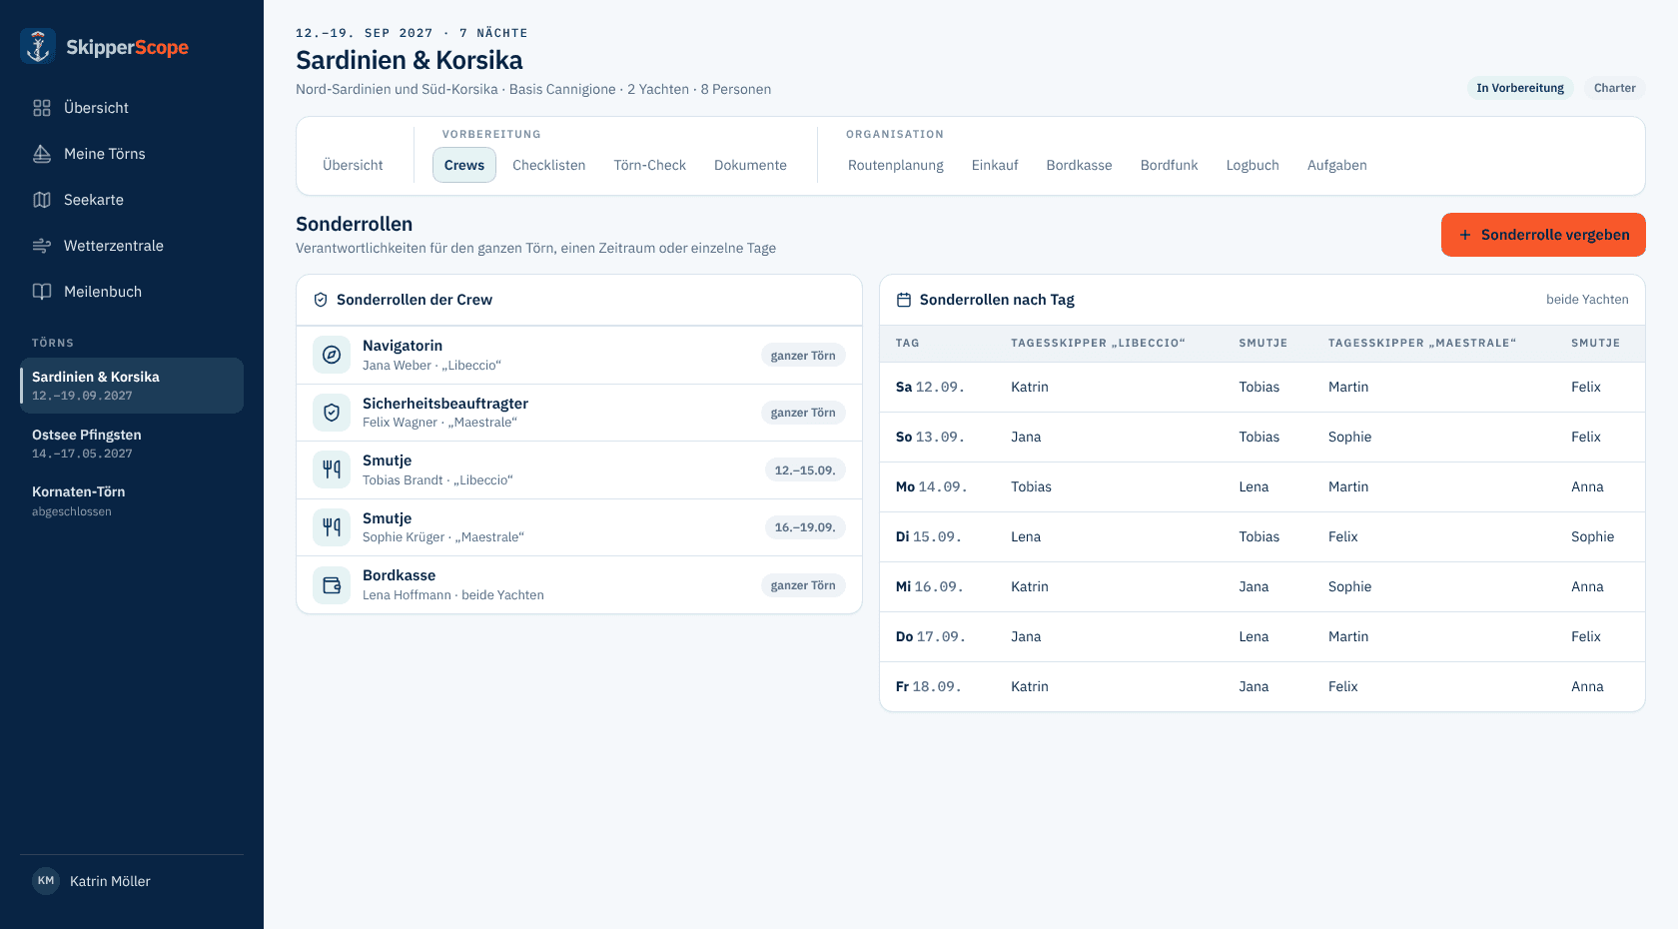
Task: Click the wallet icon beside Bordkasse
Action: click(x=332, y=585)
